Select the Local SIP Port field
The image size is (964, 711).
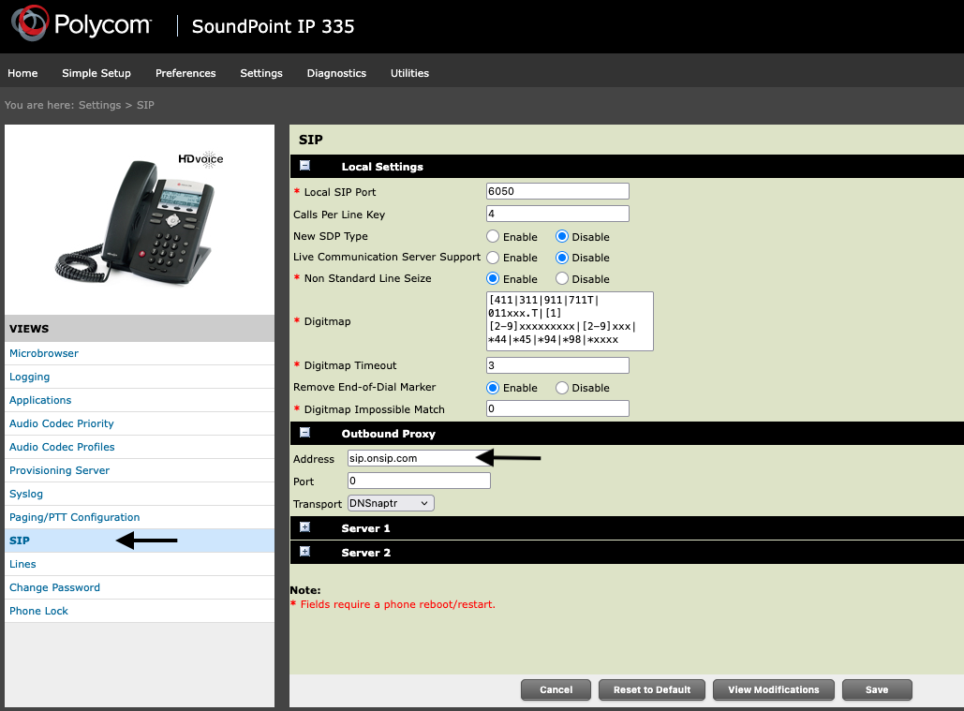[556, 190]
